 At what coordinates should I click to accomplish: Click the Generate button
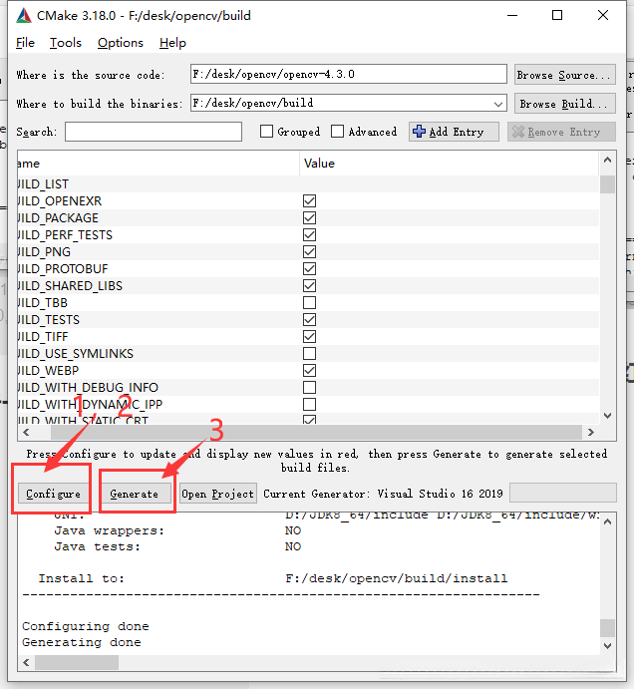click(x=134, y=494)
